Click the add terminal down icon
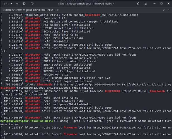 (32, 4)
